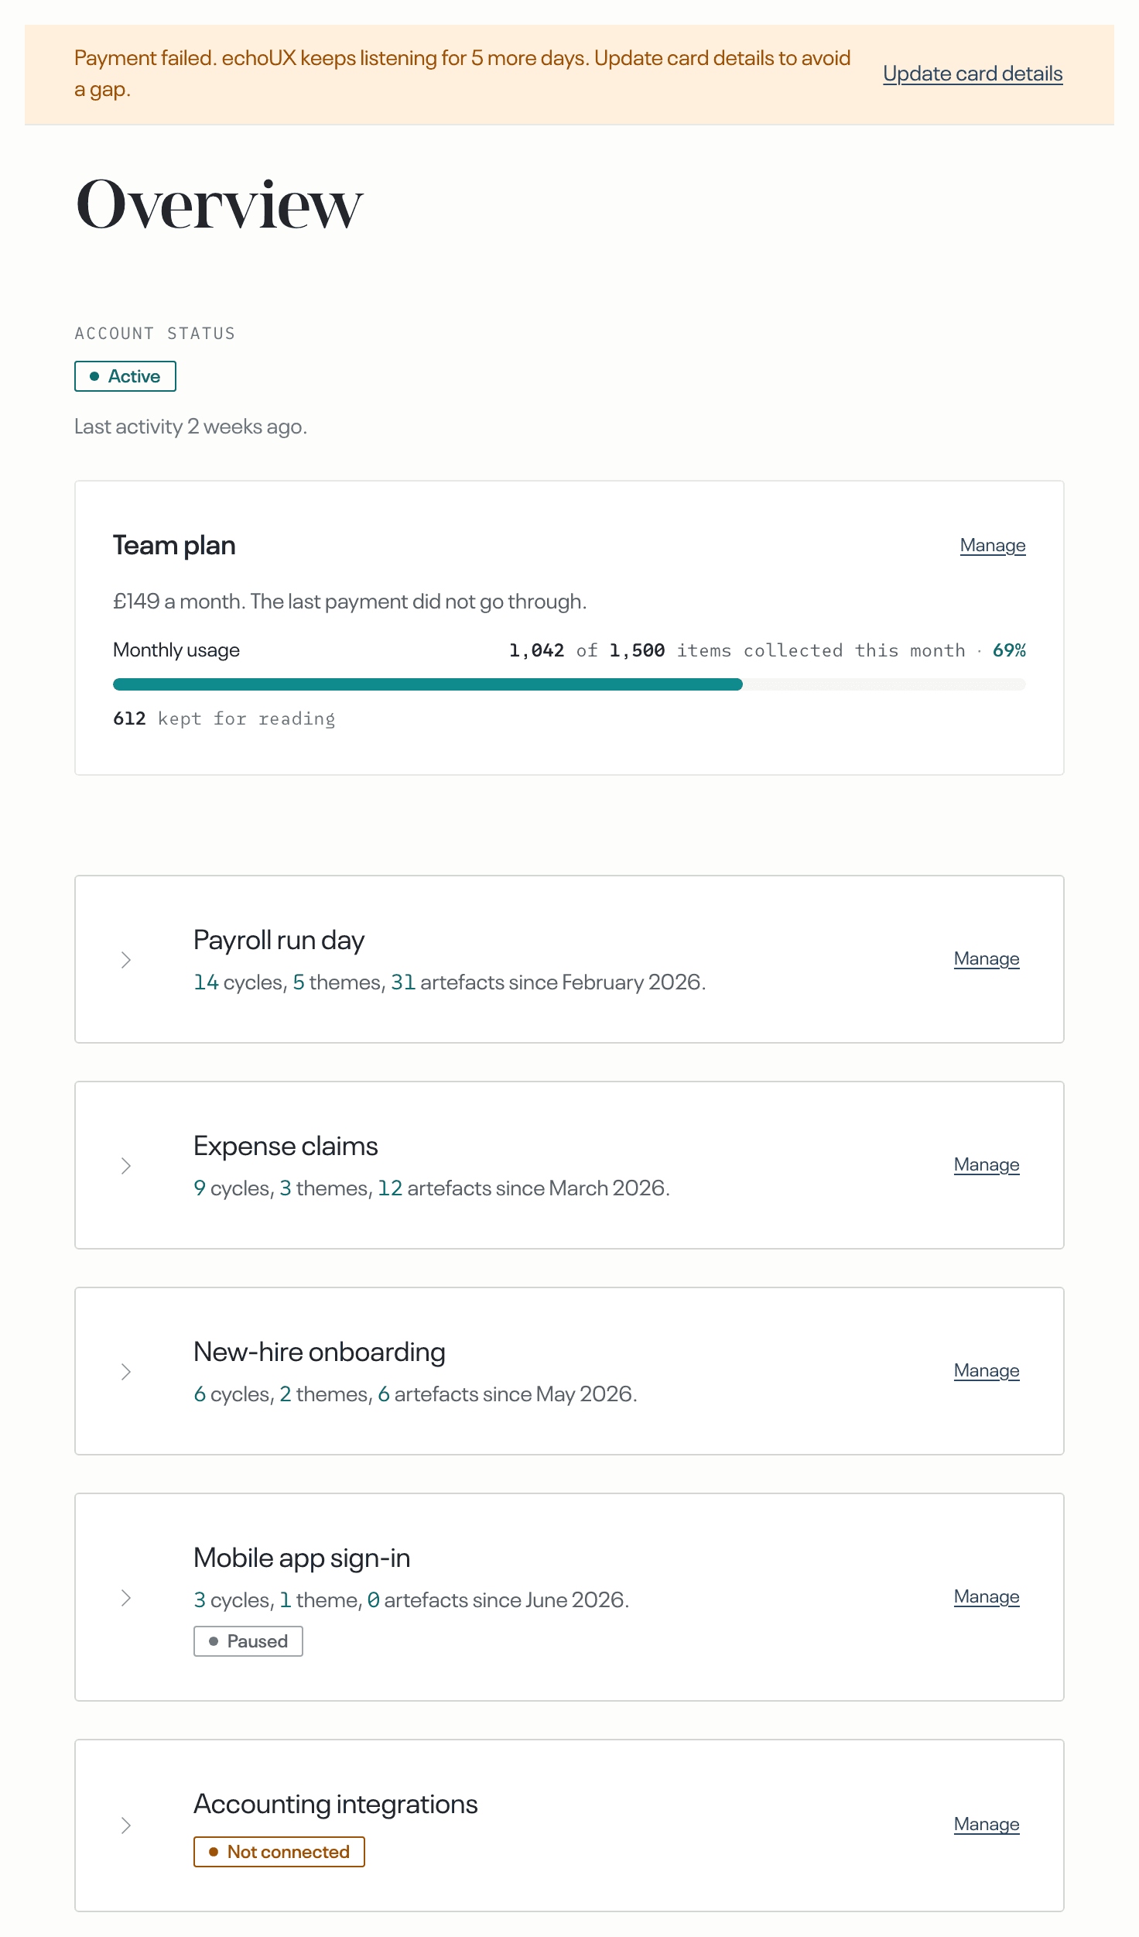Manage New-hire onboarding
1139x1937 pixels.
[x=987, y=1371]
